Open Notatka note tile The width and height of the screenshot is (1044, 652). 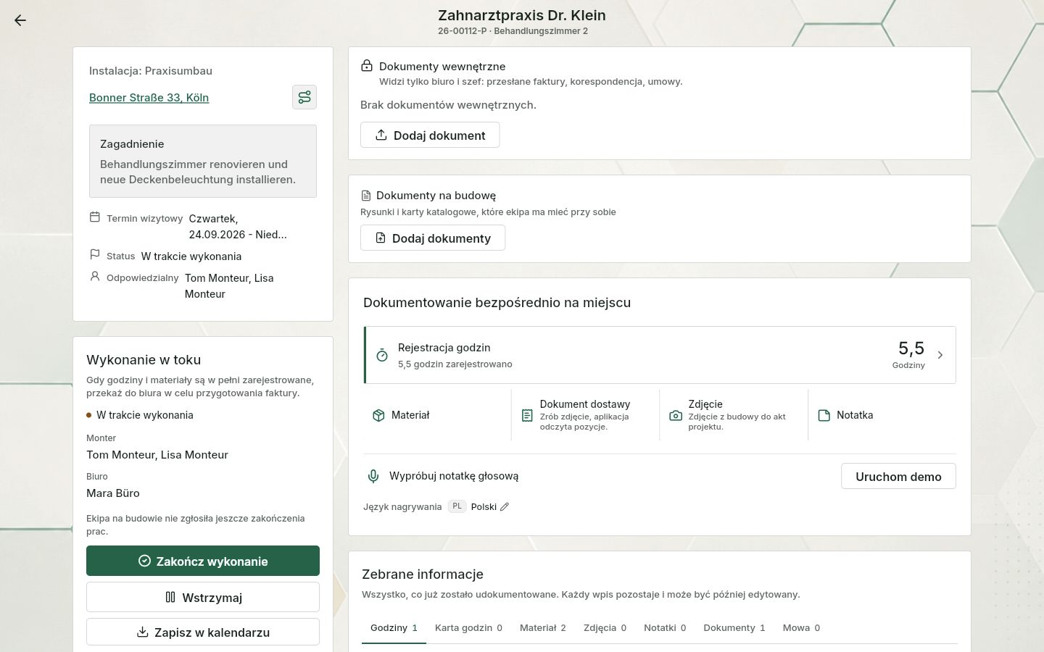click(x=882, y=415)
